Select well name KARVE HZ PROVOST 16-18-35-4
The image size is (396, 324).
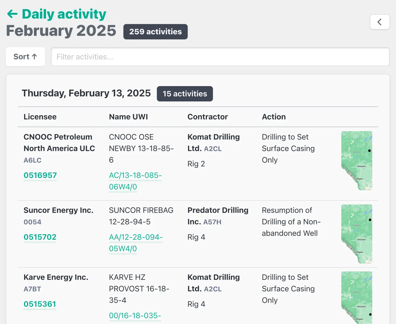click(139, 289)
